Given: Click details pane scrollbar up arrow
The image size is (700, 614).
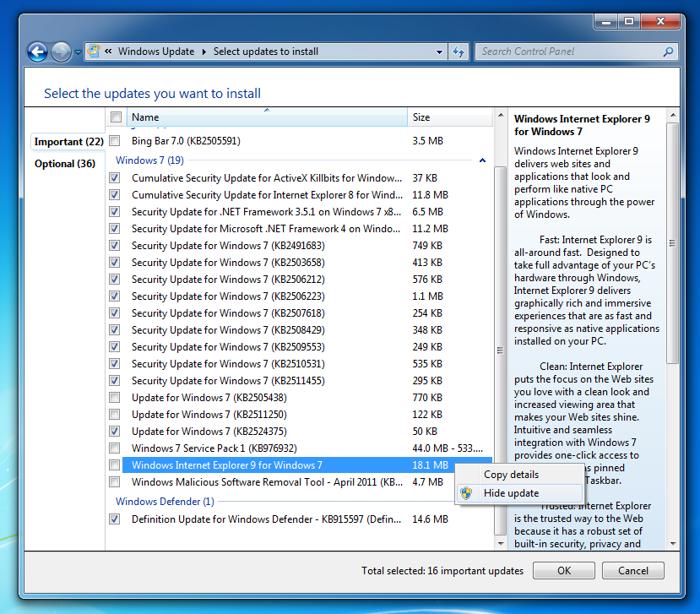Looking at the screenshot, I should pos(673,115).
